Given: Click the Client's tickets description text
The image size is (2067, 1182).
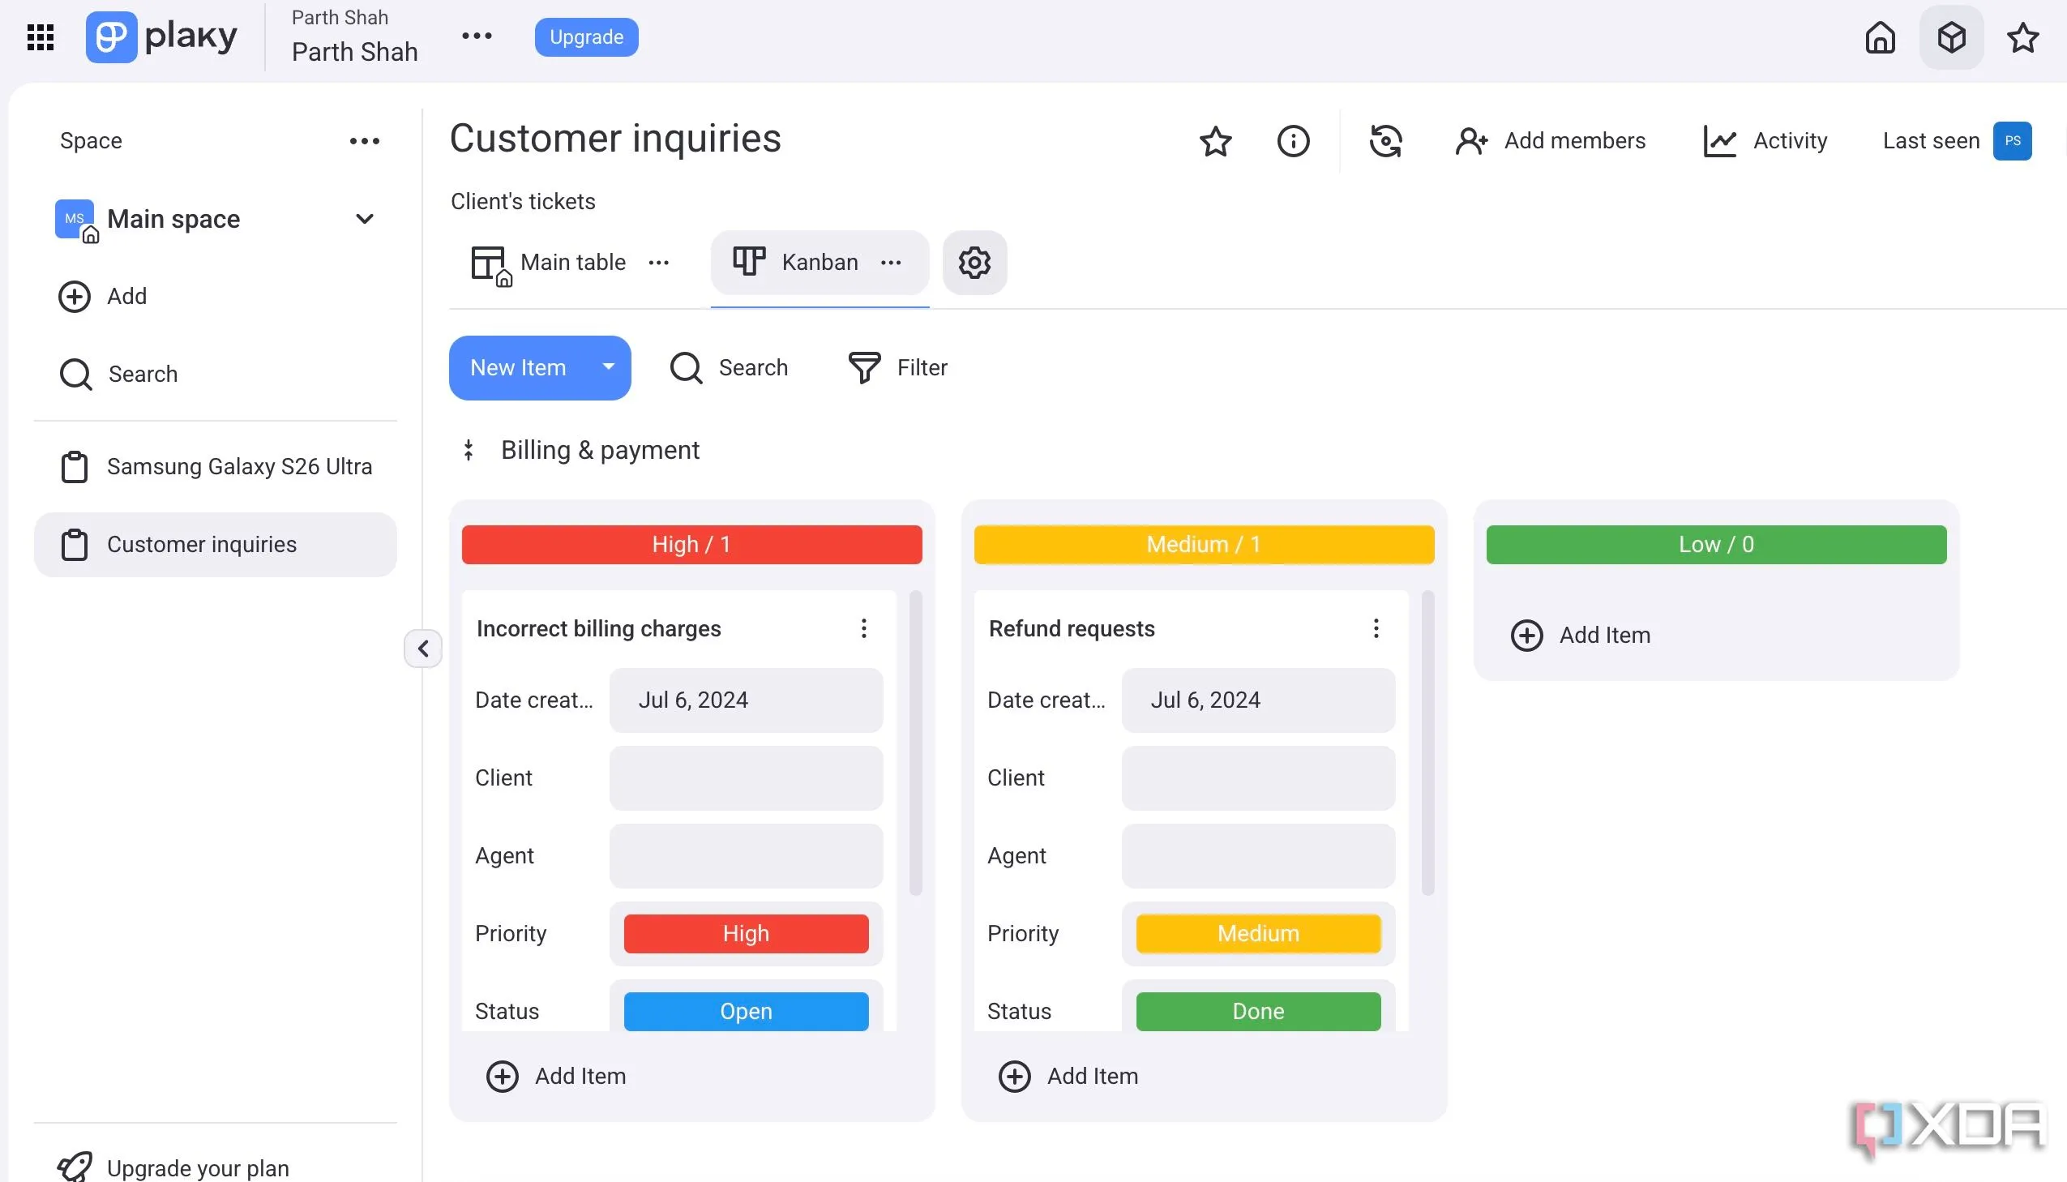Looking at the screenshot, I should [x=523, y=201].
